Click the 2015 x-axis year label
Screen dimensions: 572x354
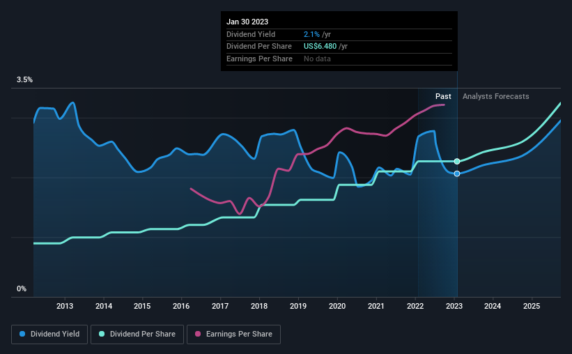(142, 306)
